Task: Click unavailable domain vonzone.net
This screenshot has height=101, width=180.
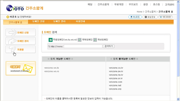Action: coord(115,86)
